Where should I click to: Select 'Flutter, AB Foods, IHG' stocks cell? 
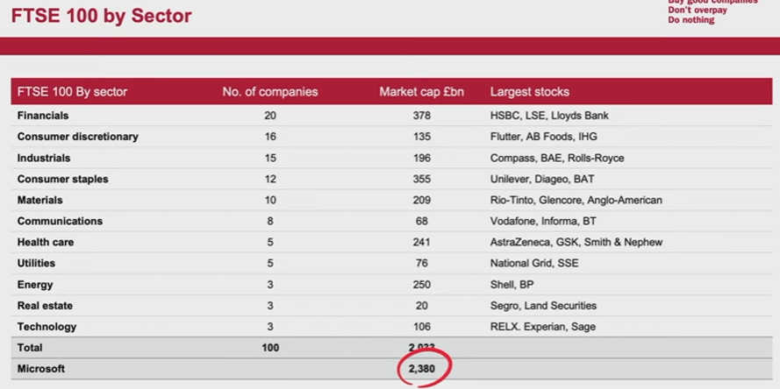(544, 137)
